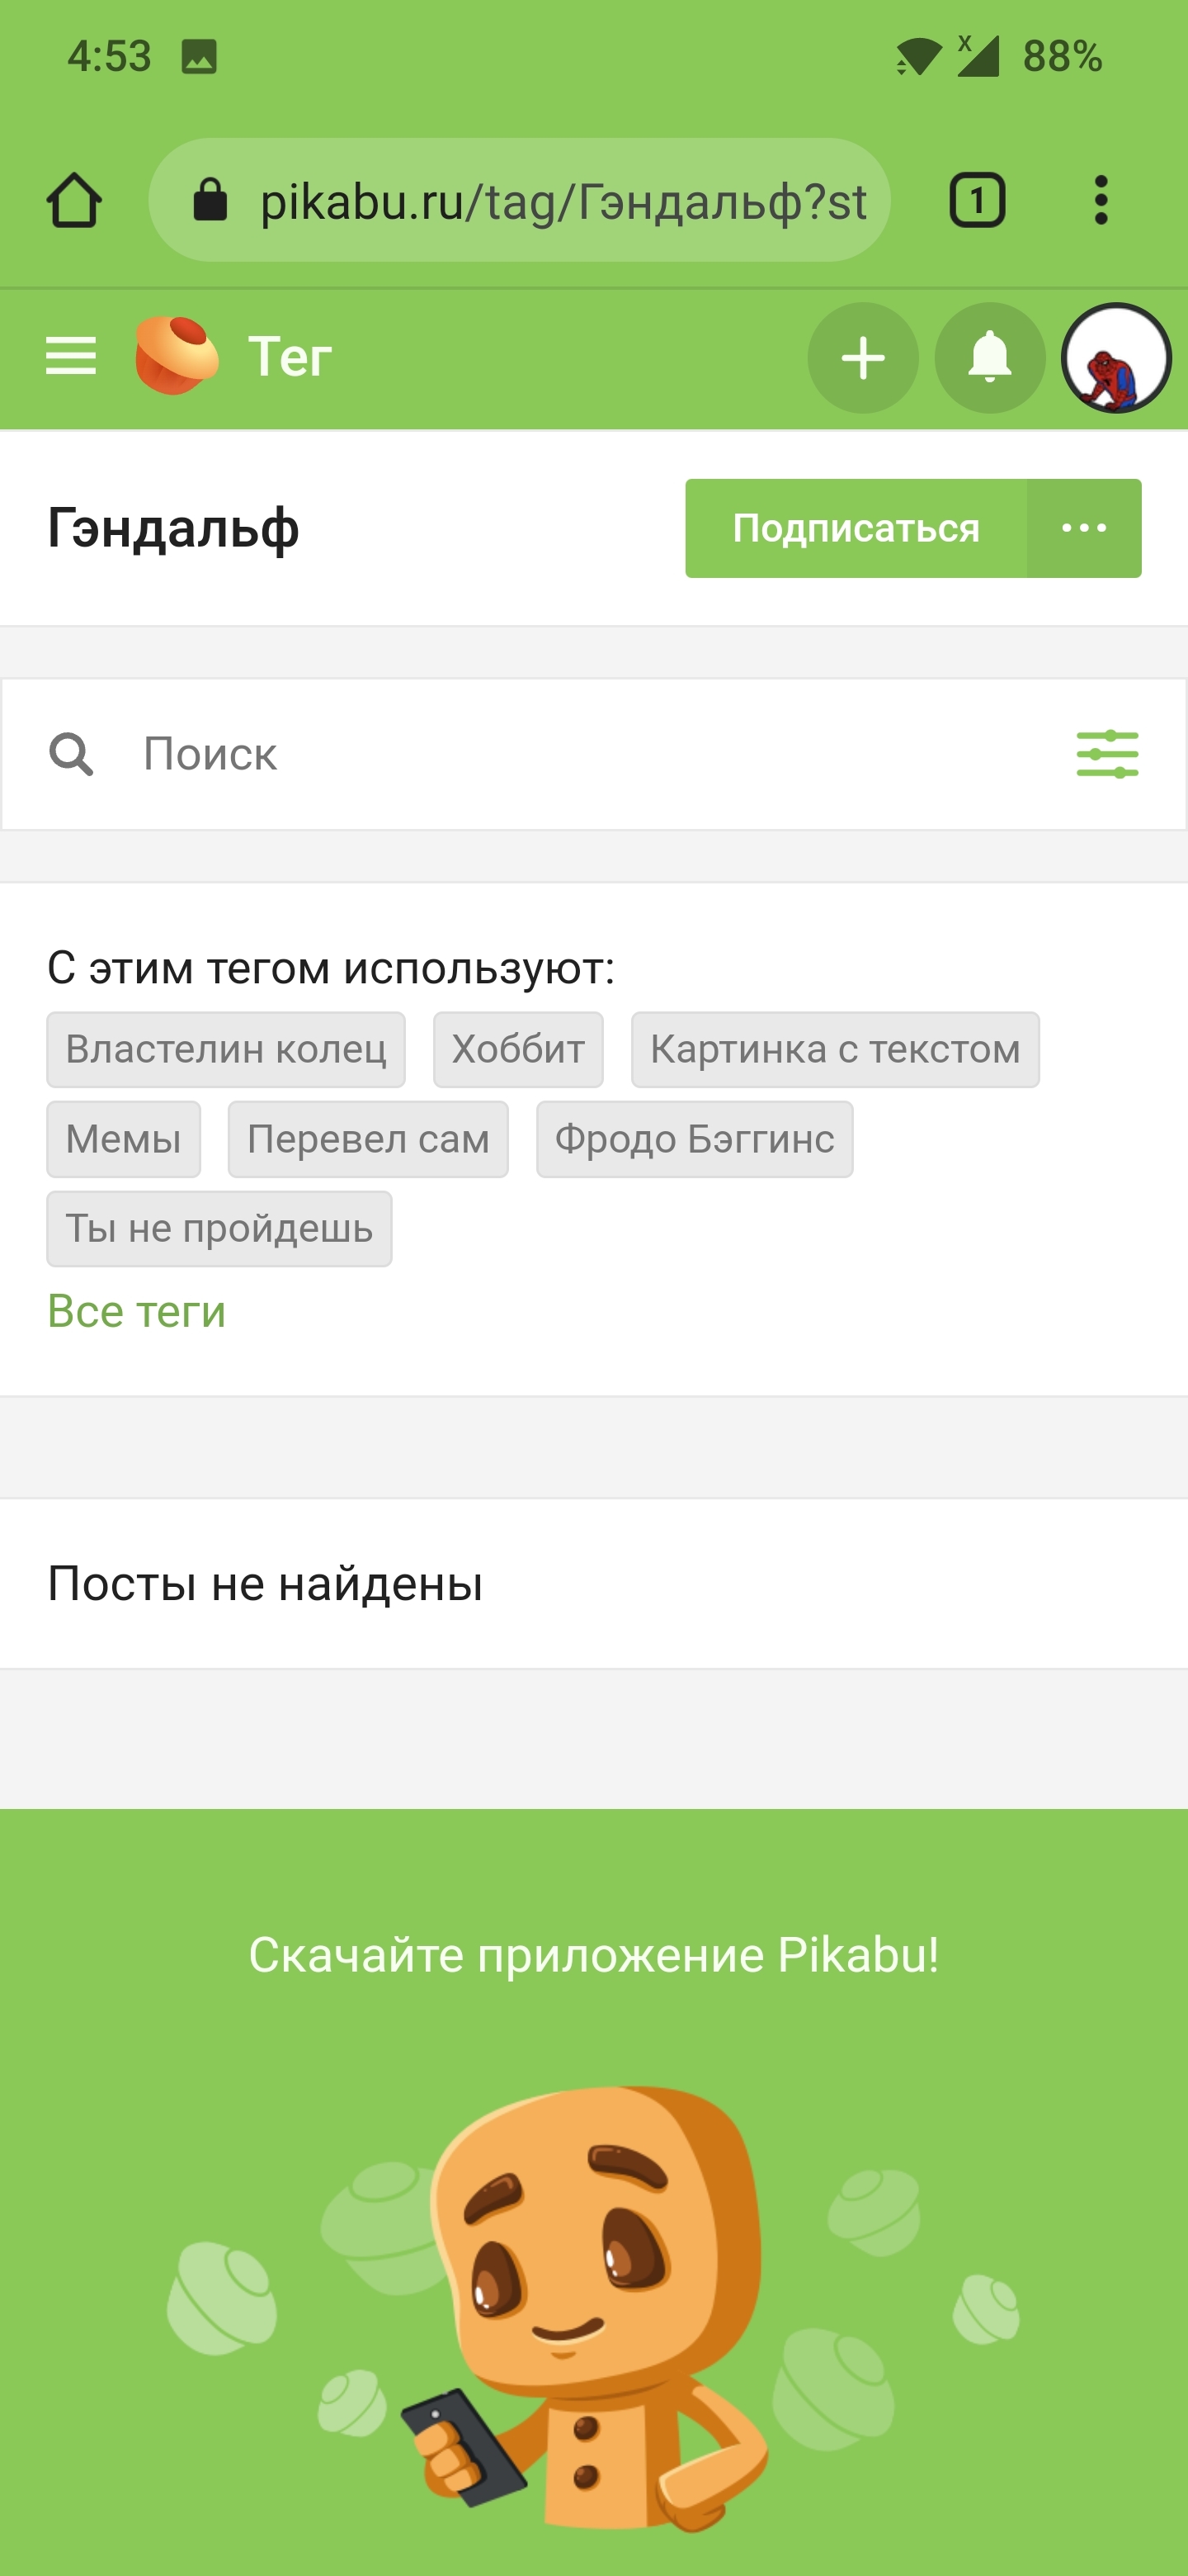
Task: Select the Мемы tag
Action: point(124,1140)
